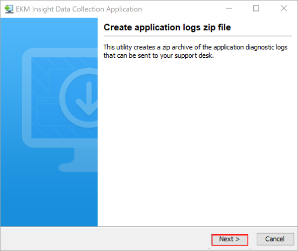Close the wizard with the X icon
Image resolution: width=298 pixels, height=251 pixels.
(283, 9)
